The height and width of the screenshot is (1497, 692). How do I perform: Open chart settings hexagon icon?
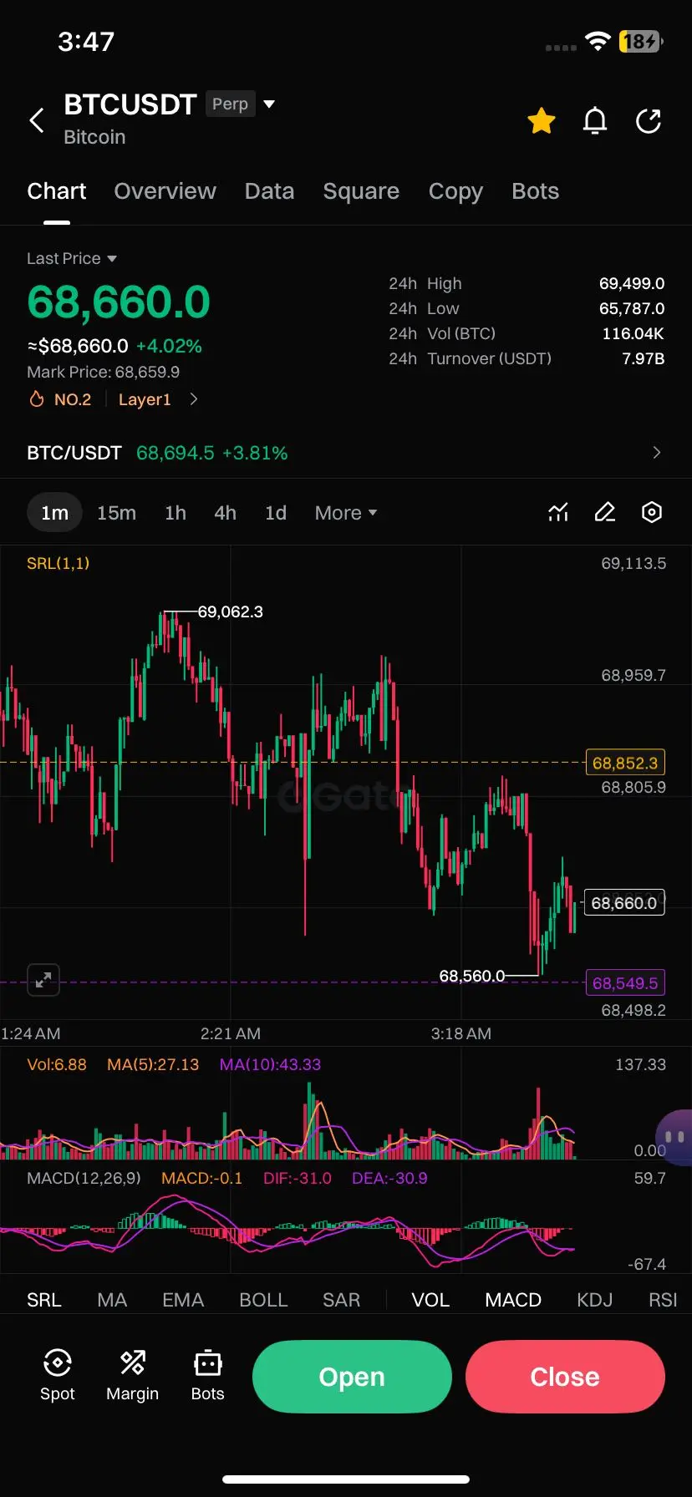pos(652,512)
